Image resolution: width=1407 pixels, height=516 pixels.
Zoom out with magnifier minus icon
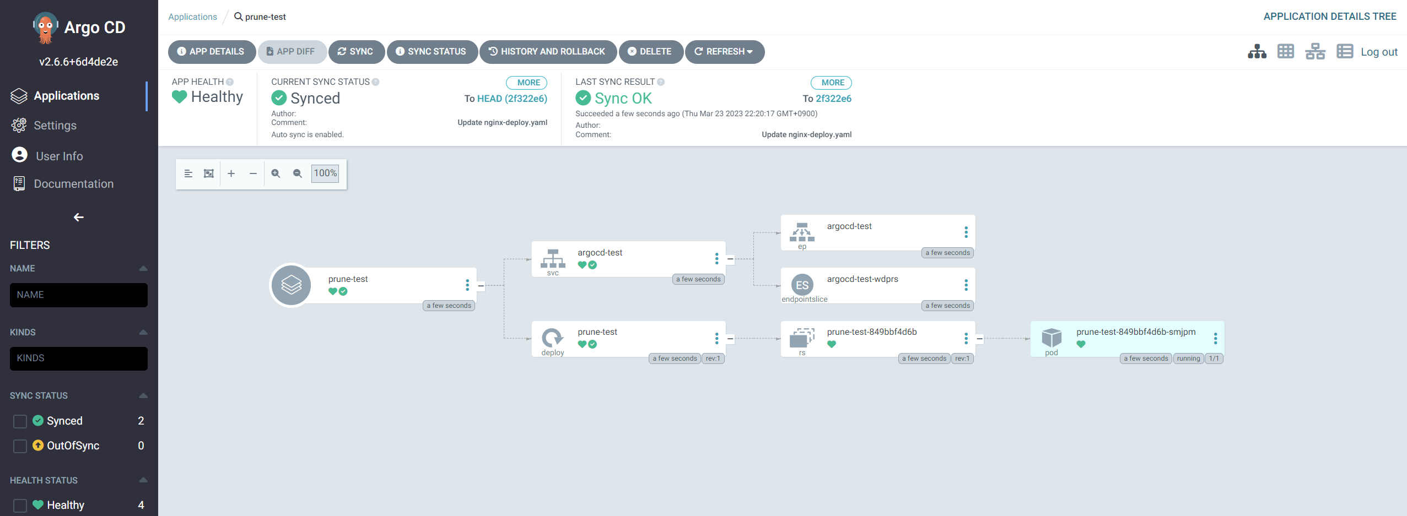(x=298, y=173)
